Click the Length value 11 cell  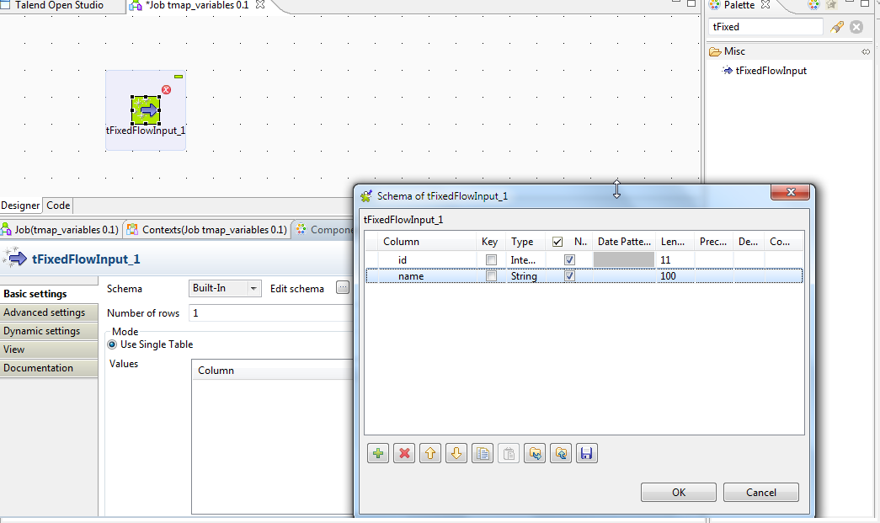[675, 260]
